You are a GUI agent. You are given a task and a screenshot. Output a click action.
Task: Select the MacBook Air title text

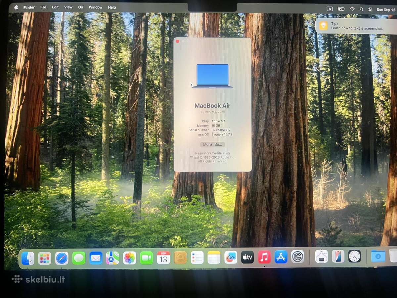coord(212,106)
